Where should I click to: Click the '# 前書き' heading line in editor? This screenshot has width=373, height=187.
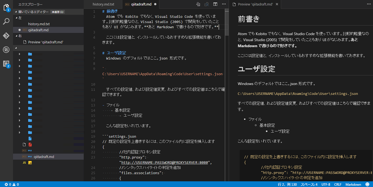tap(110, 11)
